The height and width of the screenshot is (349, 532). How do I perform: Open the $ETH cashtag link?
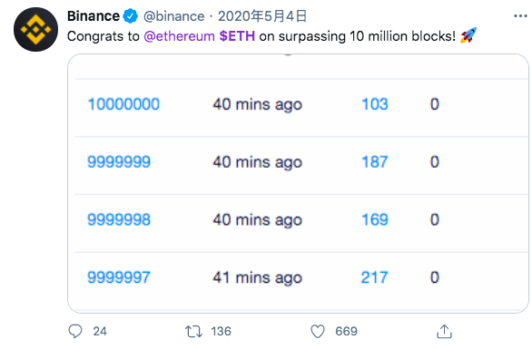237,36
